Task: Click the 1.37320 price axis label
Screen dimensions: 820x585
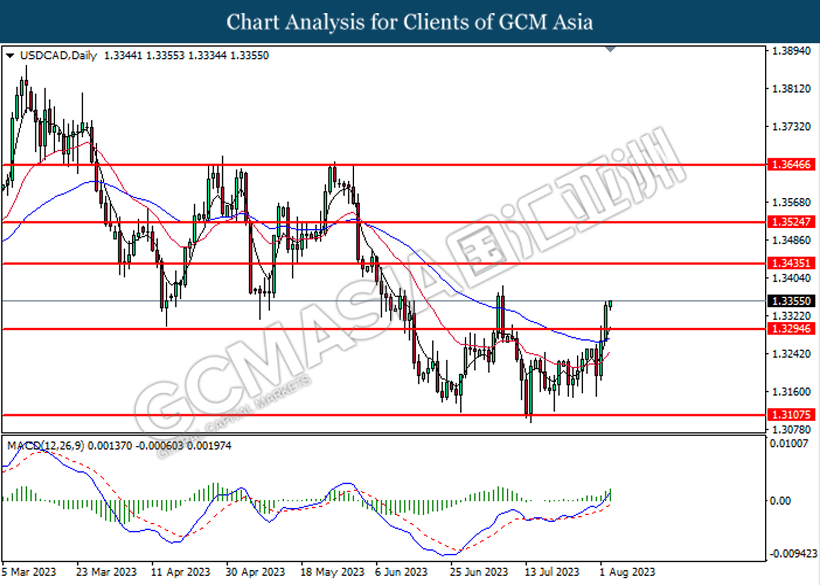Action: [x=791, y=127]
